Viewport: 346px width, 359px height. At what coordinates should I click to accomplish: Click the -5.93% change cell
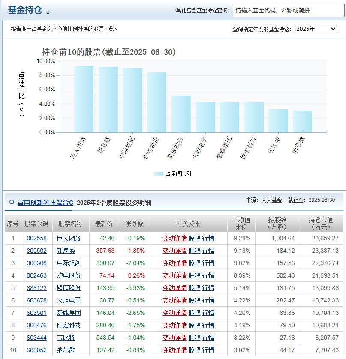(x=135, y=288)
